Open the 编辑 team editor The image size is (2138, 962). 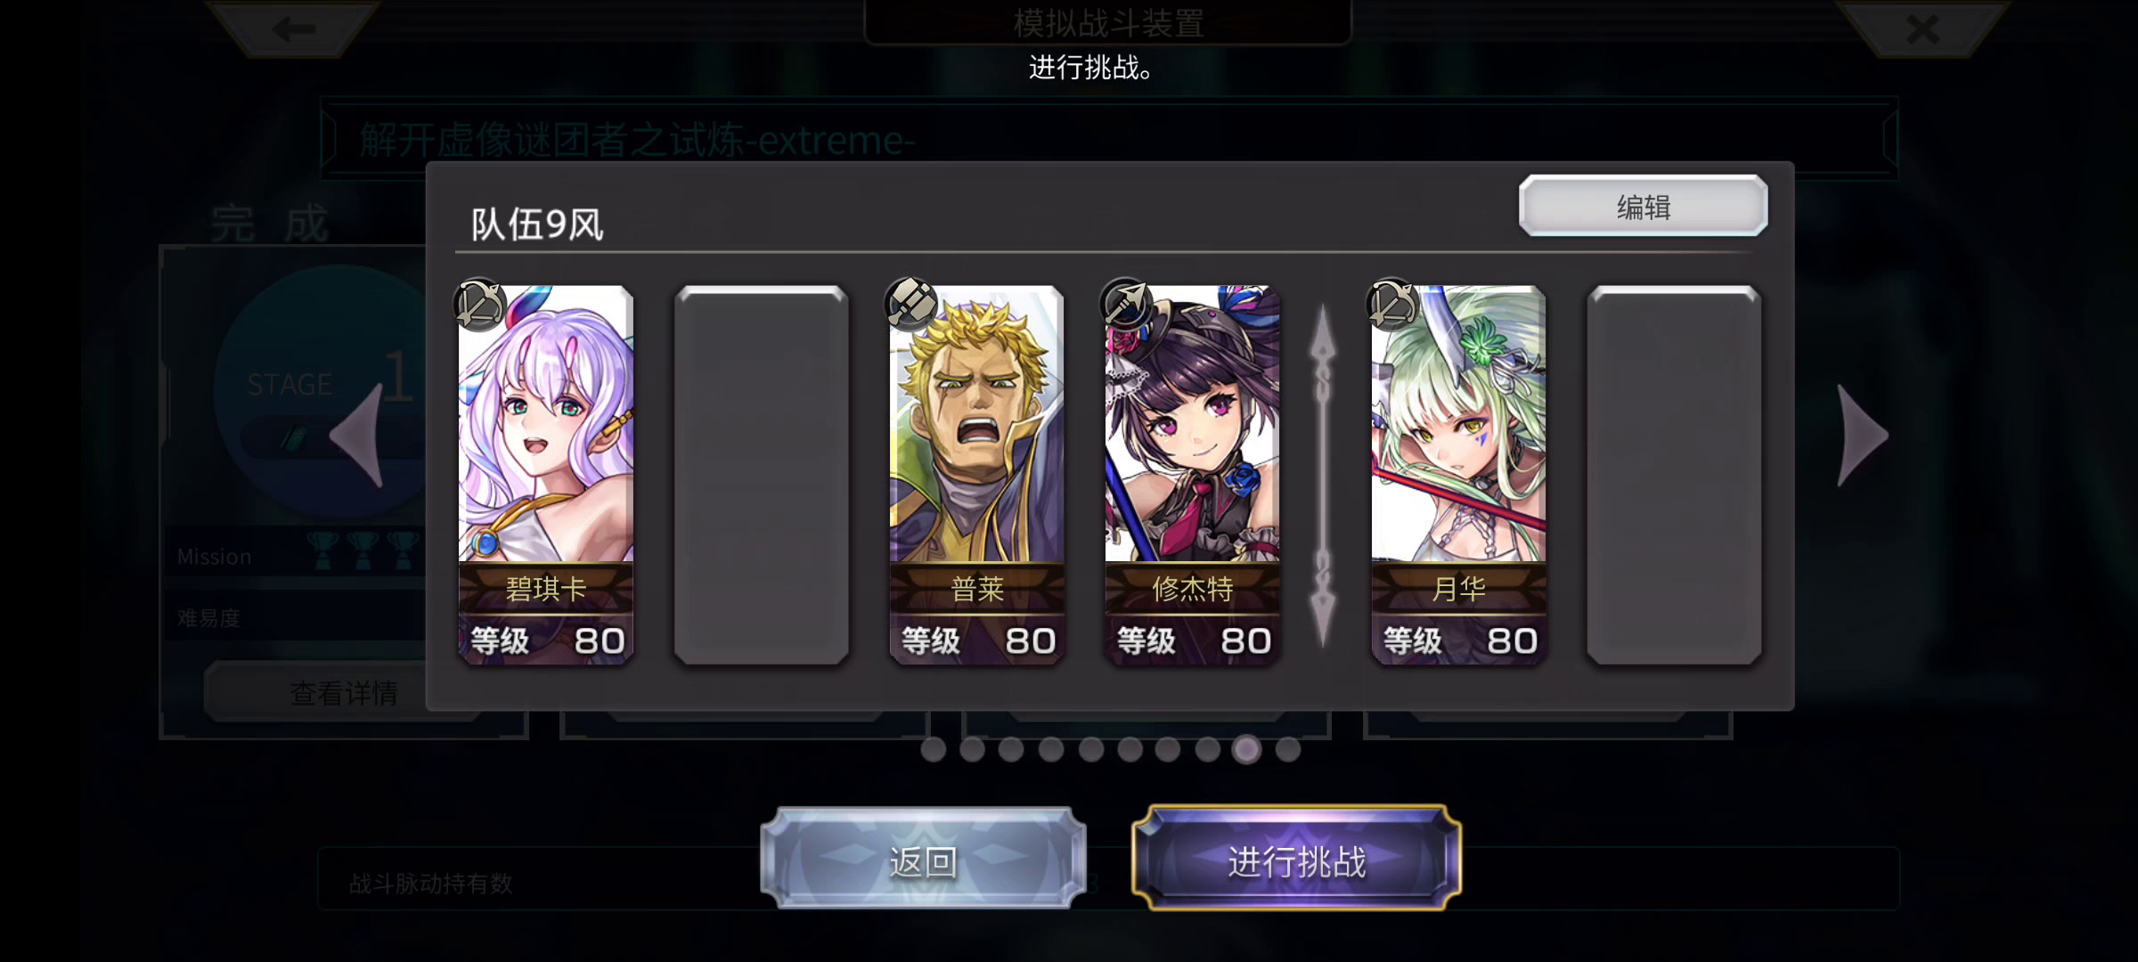[1644, 207]
